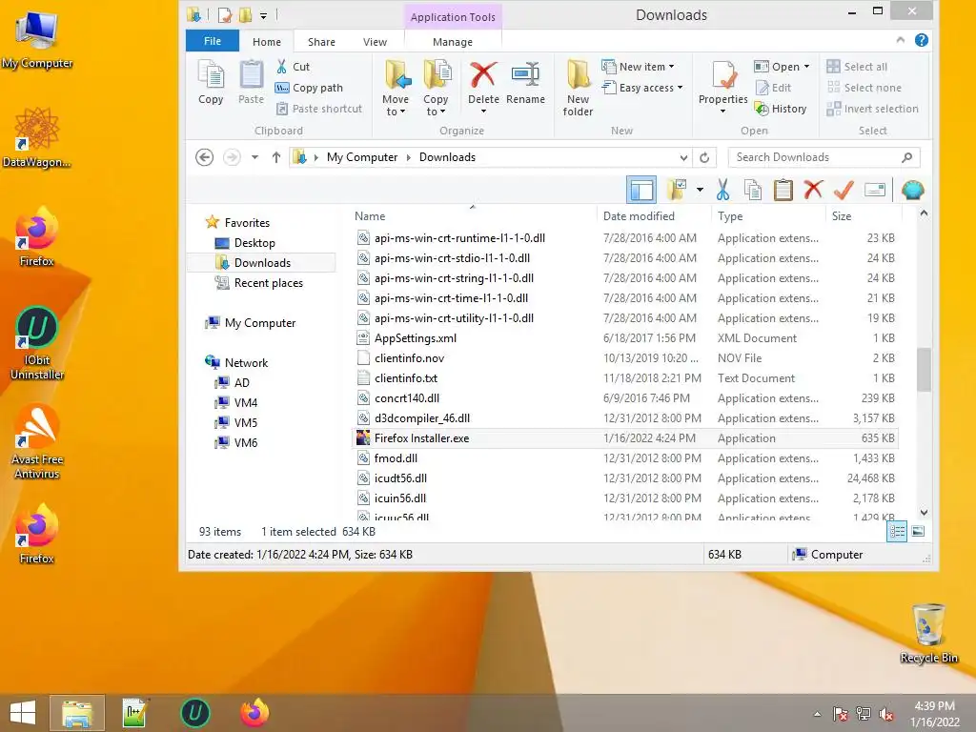Switch to the Home tab
976x732 pixels.
[x=267, y=42]
